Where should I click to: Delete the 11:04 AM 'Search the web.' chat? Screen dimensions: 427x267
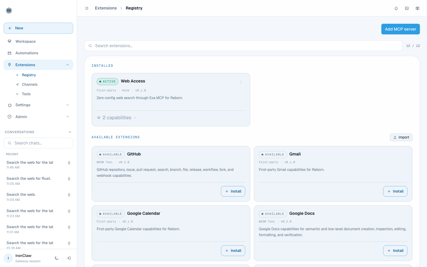[69, 195]
